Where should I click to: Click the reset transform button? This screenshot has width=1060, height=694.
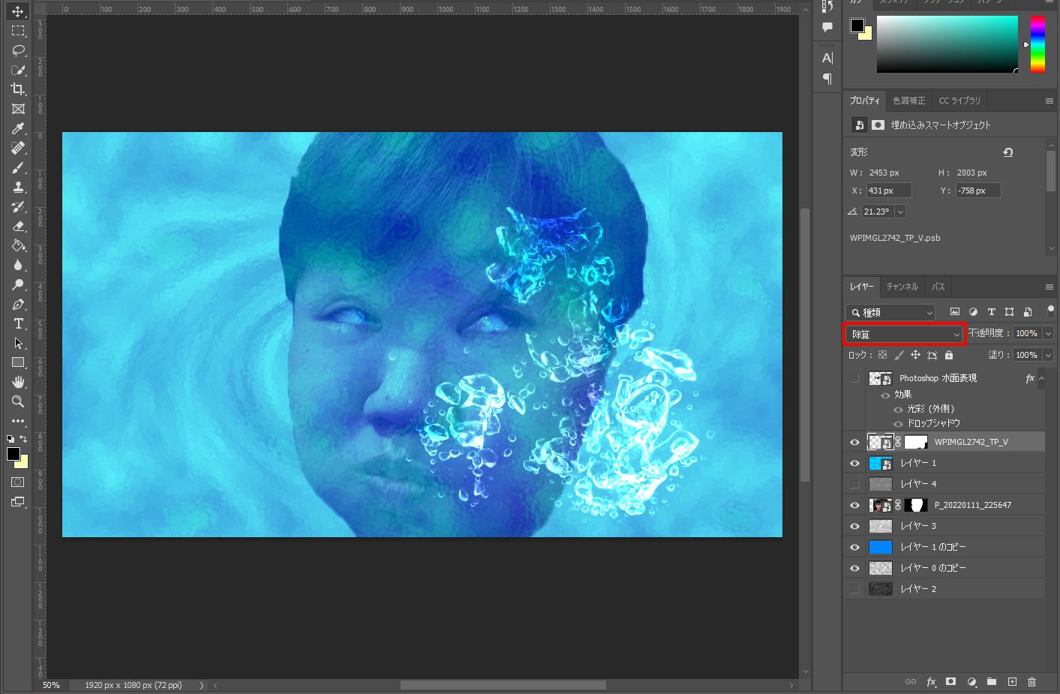[1007, 152]
